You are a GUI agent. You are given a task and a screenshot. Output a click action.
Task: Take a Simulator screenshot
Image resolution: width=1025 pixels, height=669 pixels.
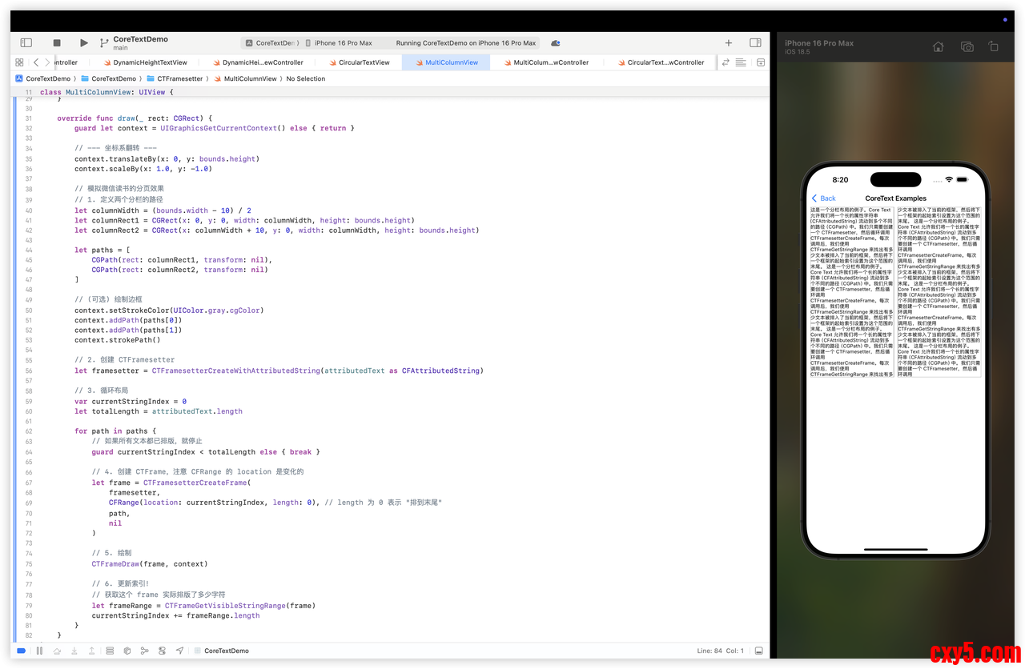tap(967, 47)
